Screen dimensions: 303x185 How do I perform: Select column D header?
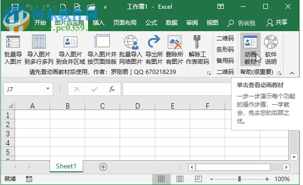137,106
